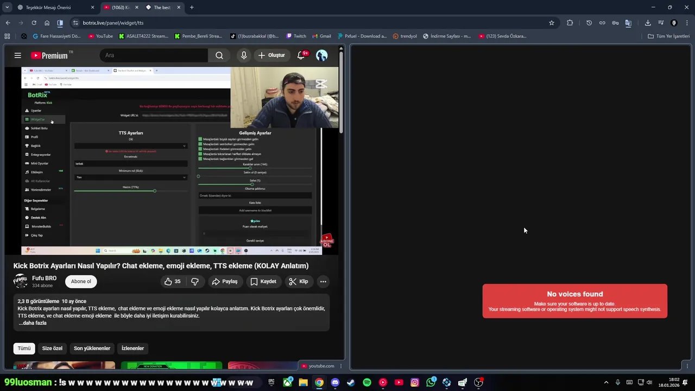Expand description with '...daha fazla'

coord(33,323)
